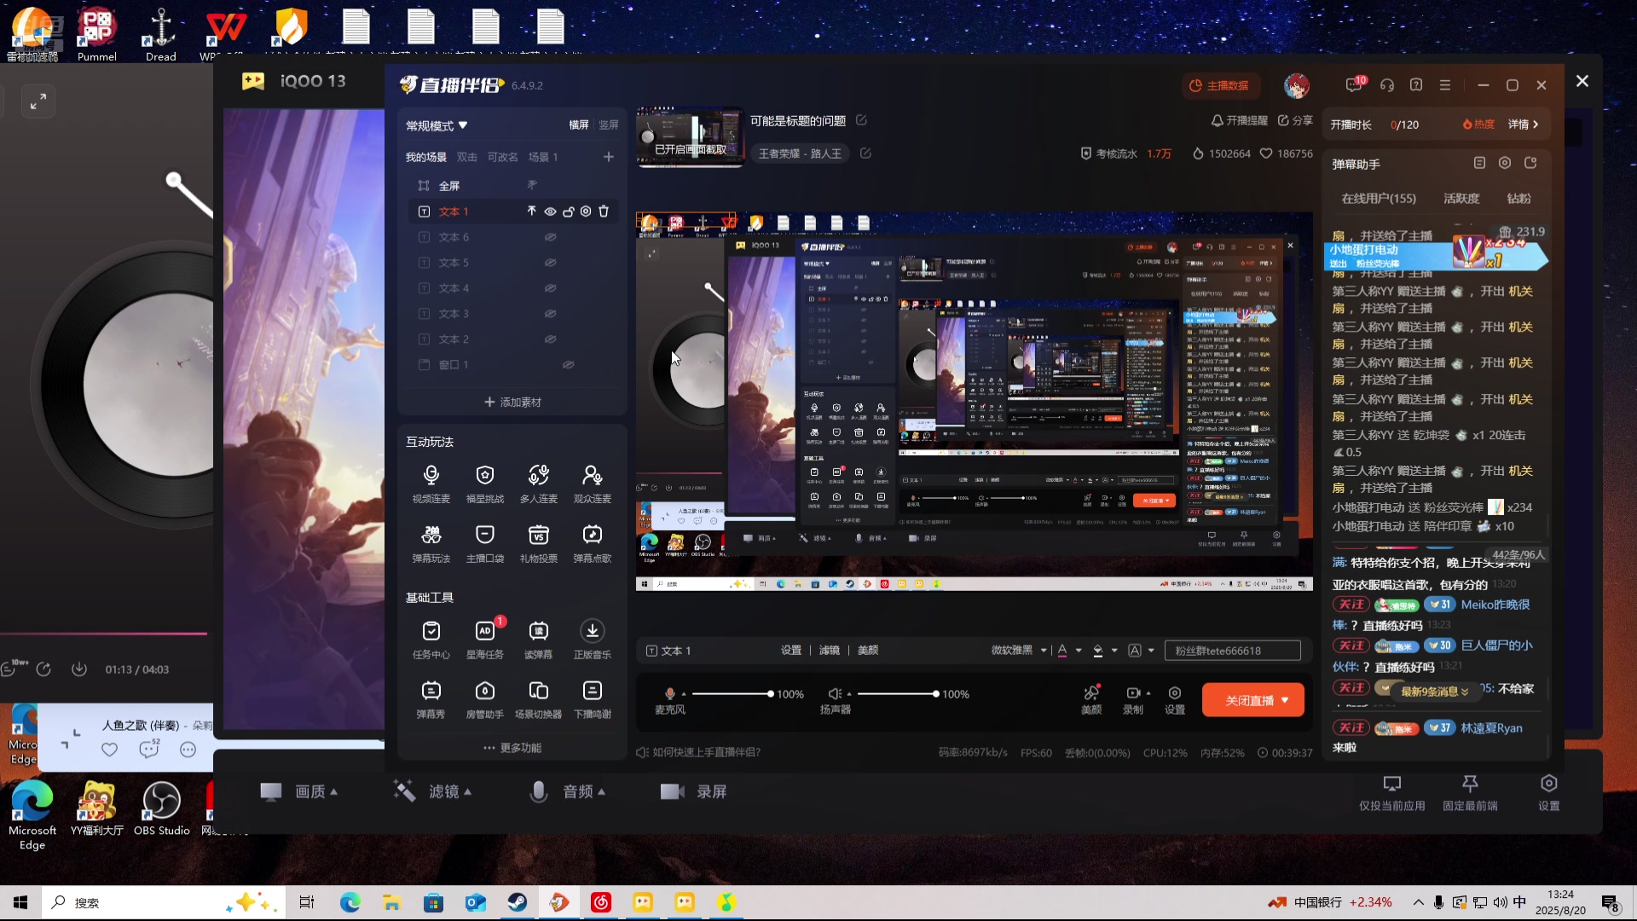
Task: Open text color dropdown arrow
Action: pyautogui.click(x=1079, y=651)
